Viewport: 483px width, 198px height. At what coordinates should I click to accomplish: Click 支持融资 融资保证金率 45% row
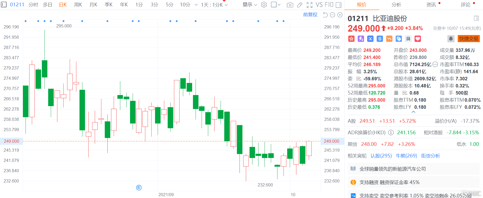click(x=414, y=182)
